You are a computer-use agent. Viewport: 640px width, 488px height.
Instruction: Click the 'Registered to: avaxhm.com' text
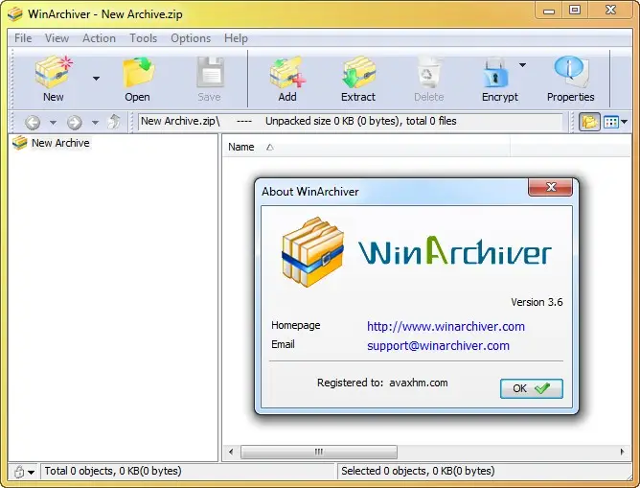(382, 383)
